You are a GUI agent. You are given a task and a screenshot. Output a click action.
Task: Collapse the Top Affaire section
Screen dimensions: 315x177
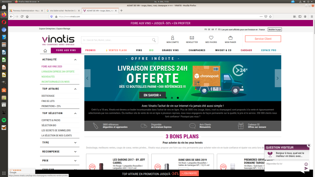[x=75, y=89]
